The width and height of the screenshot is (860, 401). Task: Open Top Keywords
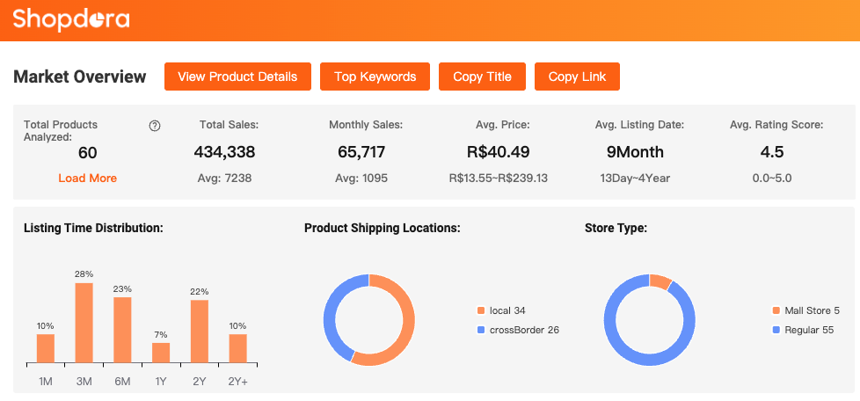click(375, 77)
